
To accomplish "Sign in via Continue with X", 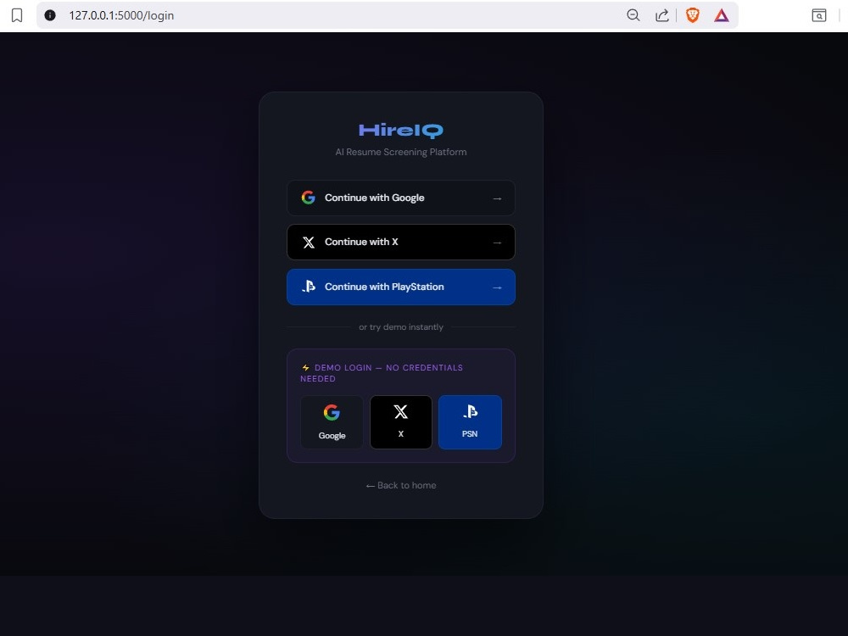I will (x=401, y=243).
